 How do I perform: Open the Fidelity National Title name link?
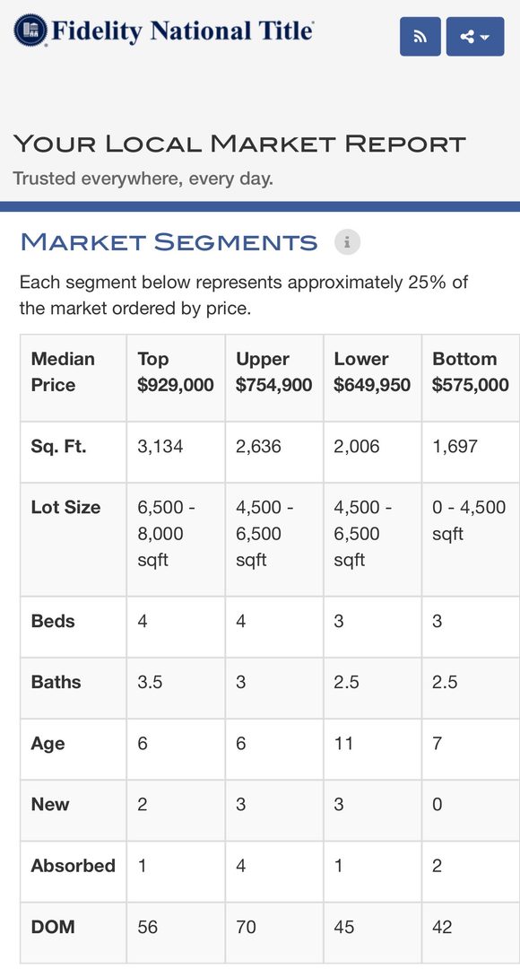[x=182, y=31]
